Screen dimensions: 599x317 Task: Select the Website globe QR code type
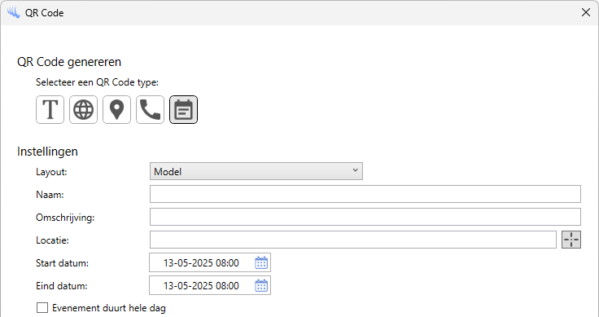(83, 110)
